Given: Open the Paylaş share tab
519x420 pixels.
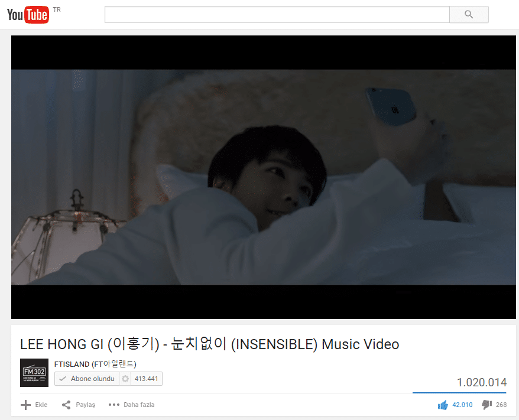Looking at the screenshot, I should [x=79, y=405].
